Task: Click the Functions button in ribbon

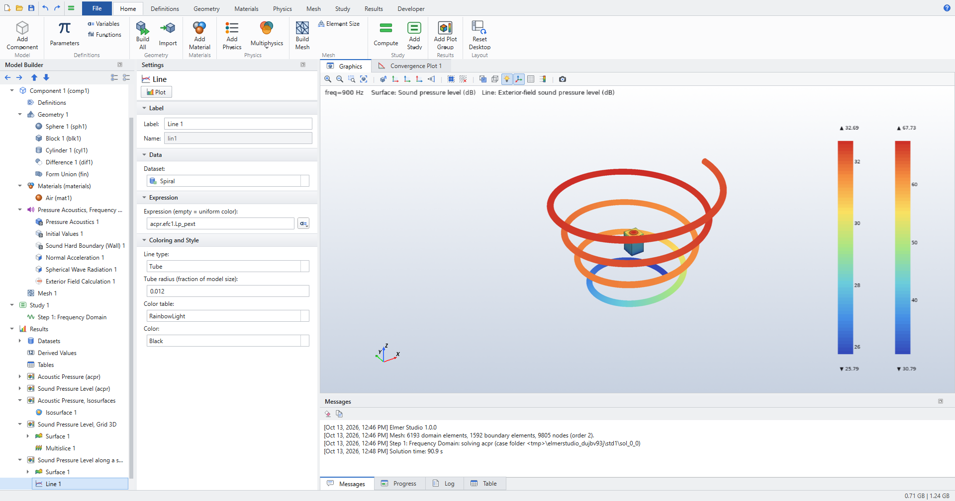Action: coord(104,35)
